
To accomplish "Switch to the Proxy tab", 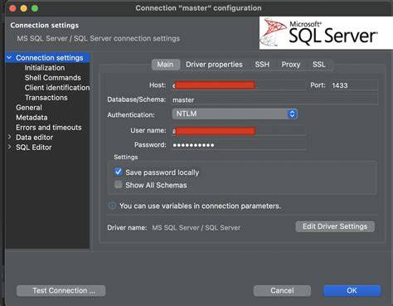I will click(x=291, y=65).
